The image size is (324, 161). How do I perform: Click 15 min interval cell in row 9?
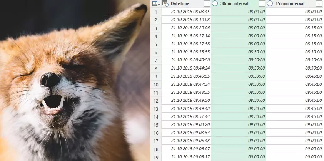[295, 76]
